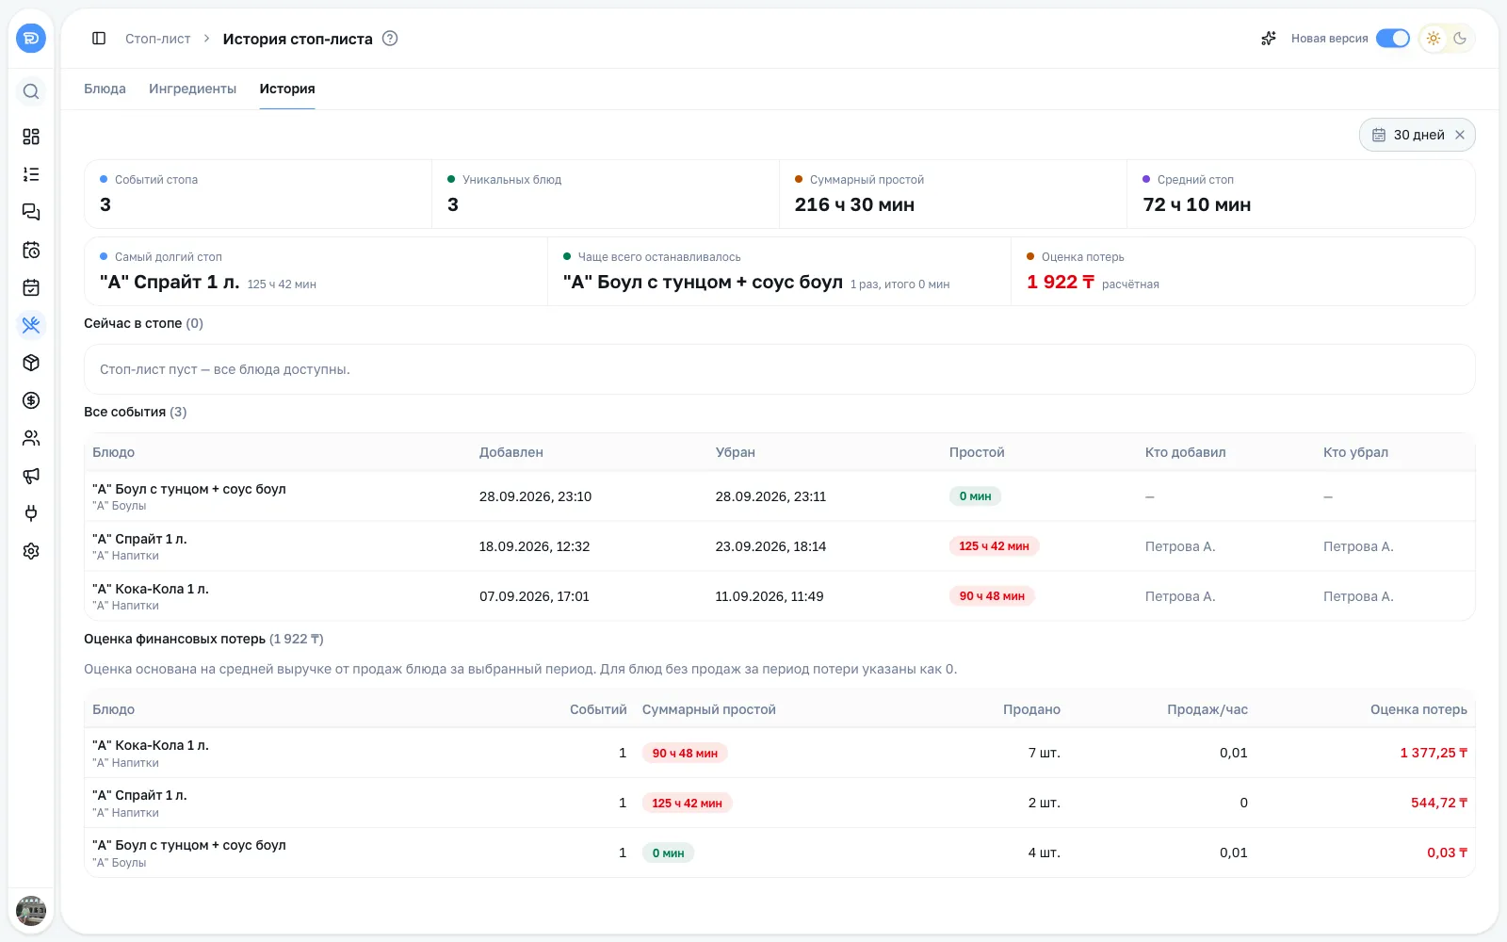Switch to the Ингредиенты tab
Viewport: 1507px width, 942px height.
[x=192, y=89]
